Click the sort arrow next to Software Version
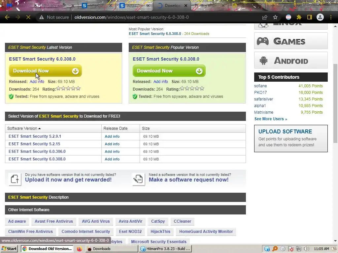 (40, 128)
